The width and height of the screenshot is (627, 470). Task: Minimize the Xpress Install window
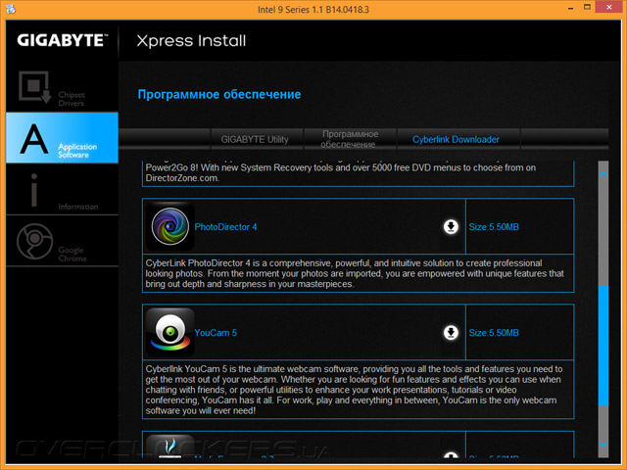pyautogui.click(x=570, y=8)
